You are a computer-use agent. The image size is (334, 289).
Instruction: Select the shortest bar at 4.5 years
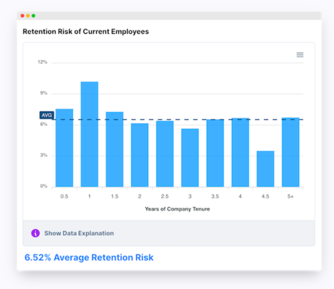click(266, 169)
